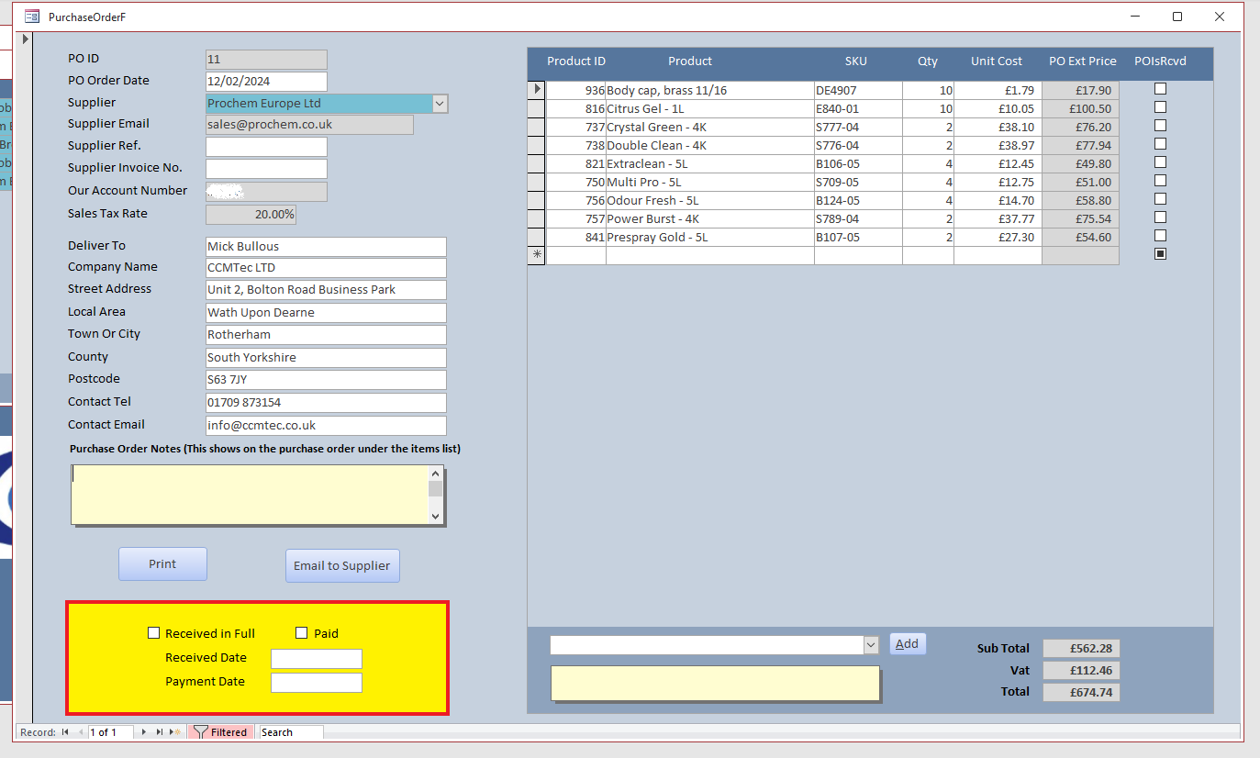Click the form selector arrow below the title
This screenshot has height=758, width=1260.
(x=24, y=39)
